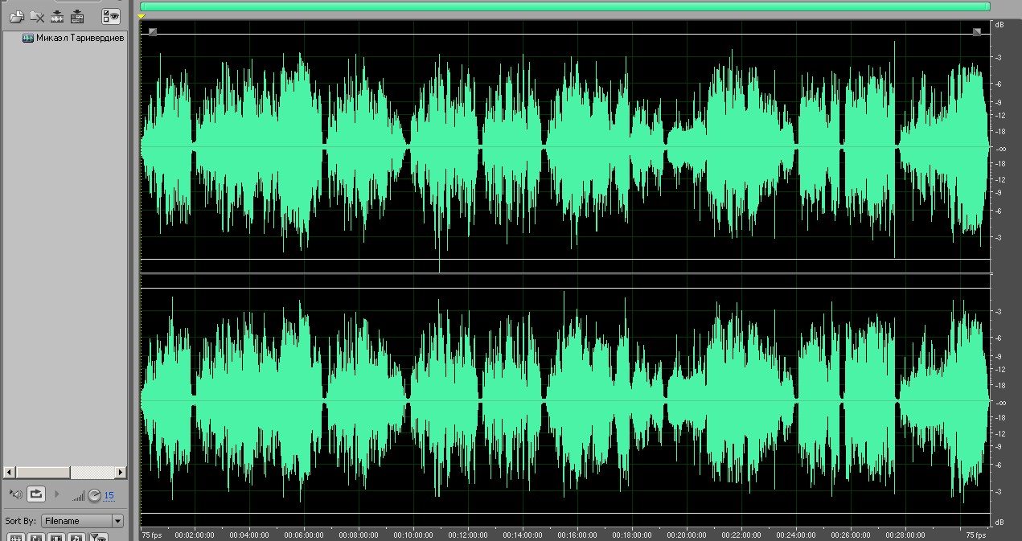The height and width of the screenshot is (541, 1022).
Task: Toggle the Show Video Files filter button
Action: click(56, 537)
